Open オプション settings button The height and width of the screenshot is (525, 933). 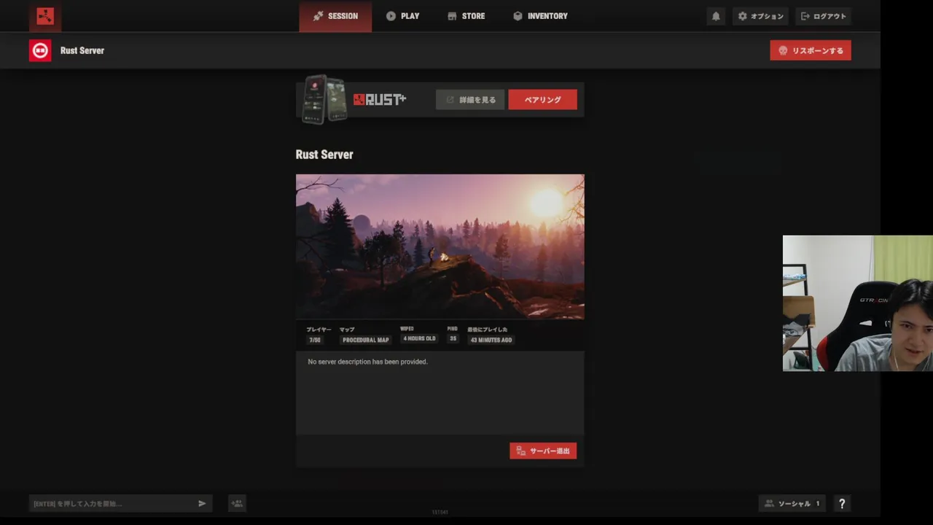click(760, 16)
